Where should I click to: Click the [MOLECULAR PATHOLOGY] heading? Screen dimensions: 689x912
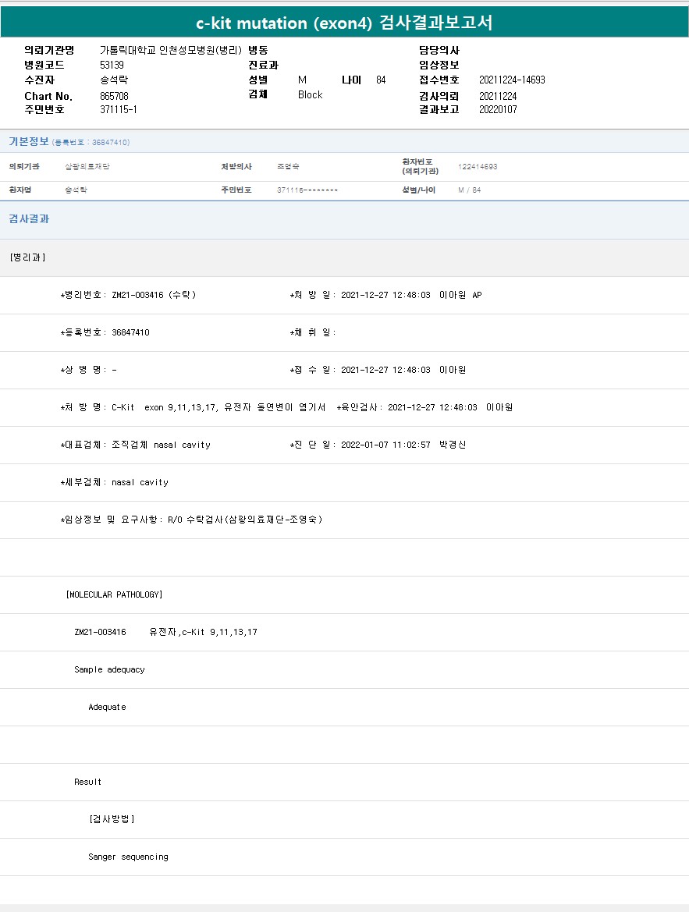114,594
